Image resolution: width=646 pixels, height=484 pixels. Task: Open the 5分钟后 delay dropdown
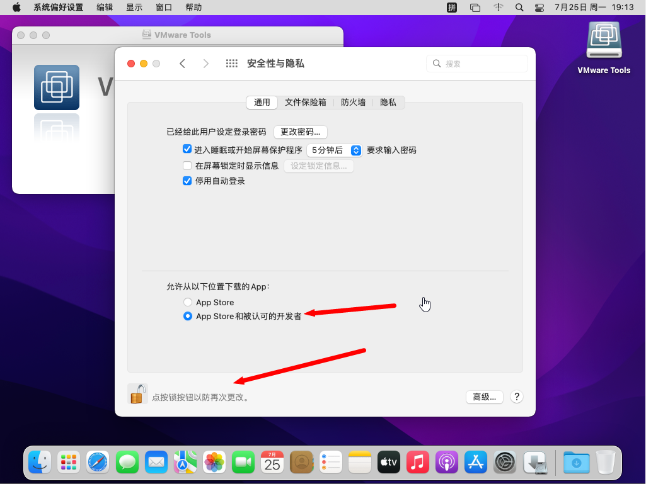point(334,150)
